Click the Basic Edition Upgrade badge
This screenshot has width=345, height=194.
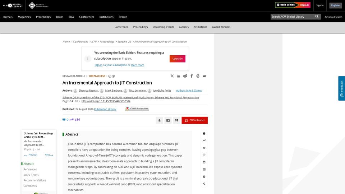[x=293, y=5]
